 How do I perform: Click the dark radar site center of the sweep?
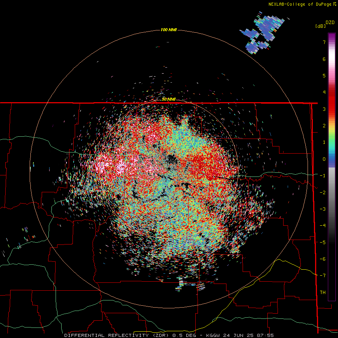172,160
